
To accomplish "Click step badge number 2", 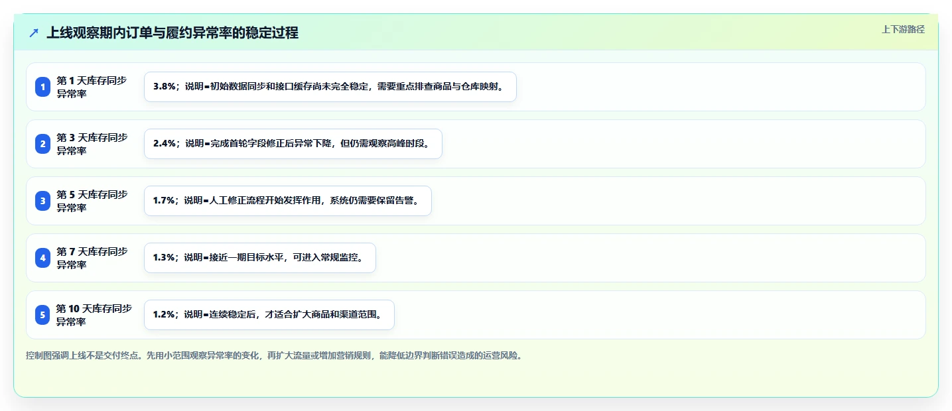I will click(x=42, y=144).
